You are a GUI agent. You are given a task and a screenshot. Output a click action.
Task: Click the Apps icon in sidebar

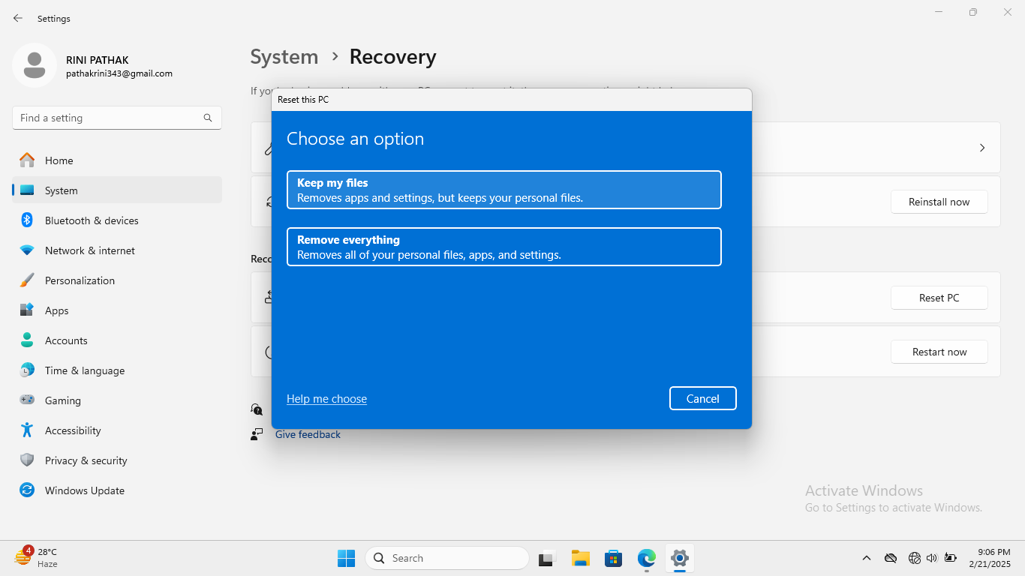[27, 310]
